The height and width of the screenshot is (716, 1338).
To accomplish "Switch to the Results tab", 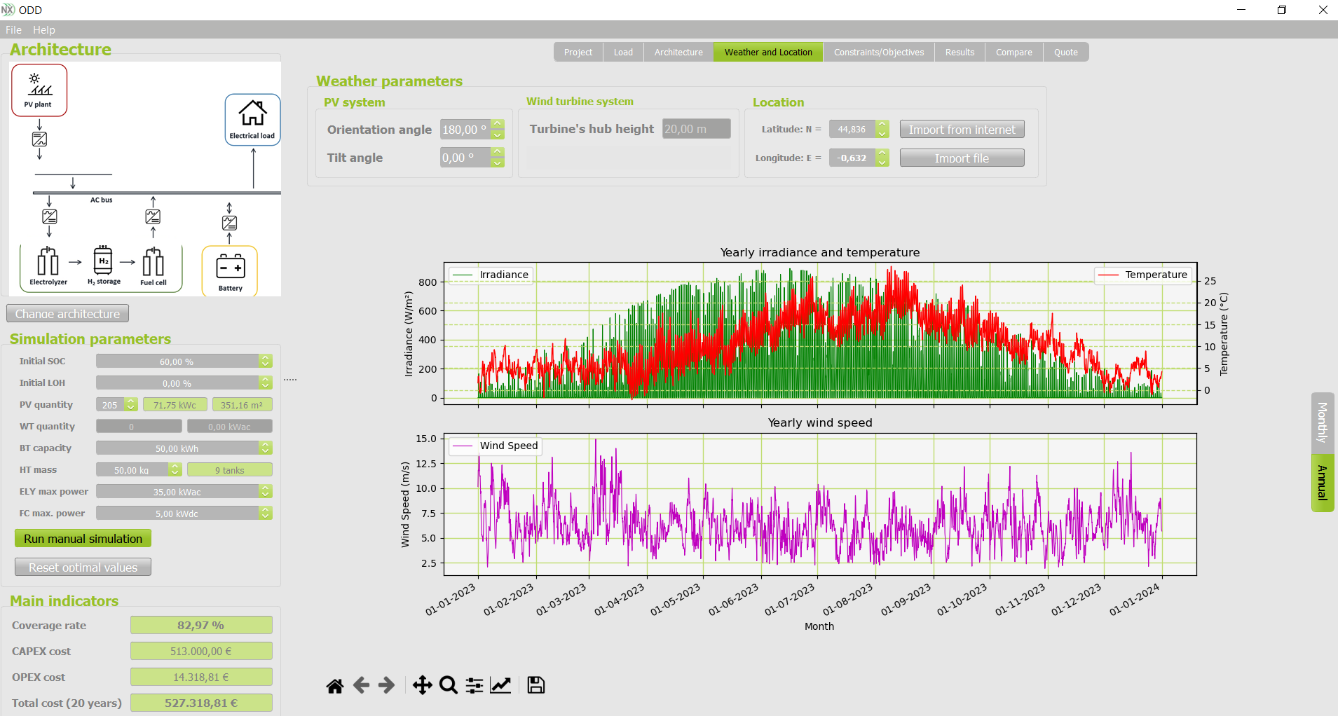I will [x=960, y=53].
